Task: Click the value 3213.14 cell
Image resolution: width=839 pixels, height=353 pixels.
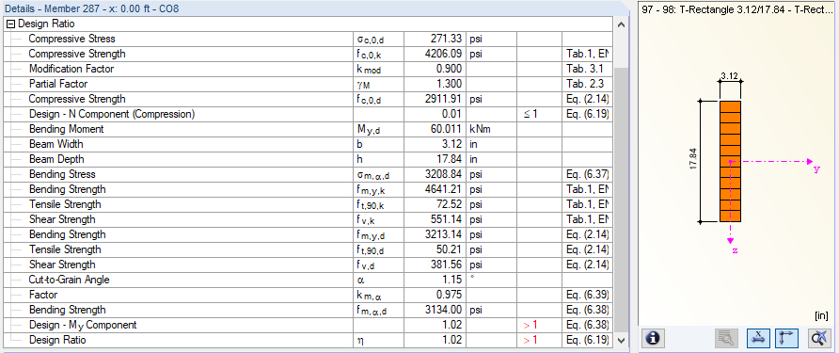Action: pos(435,234)
